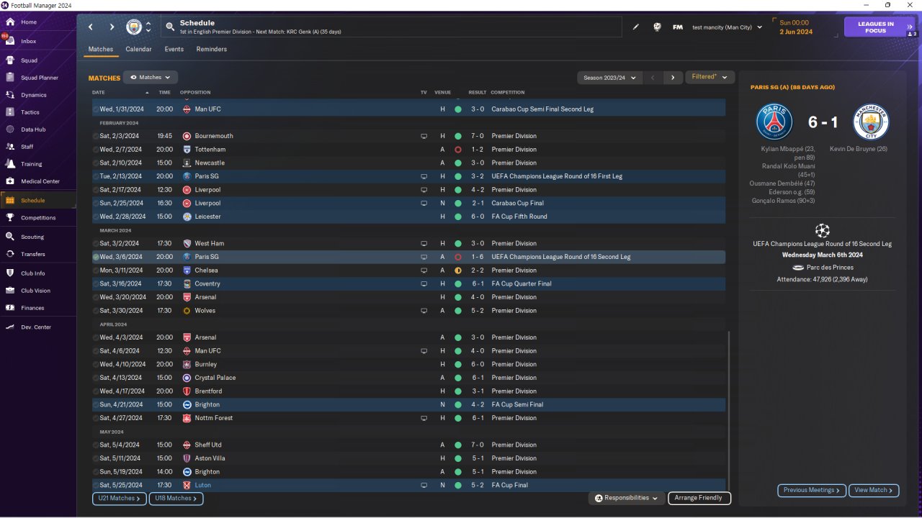Go to the previous season with the left arrow
This screenshot has width=922, height=518.
tap(653, 77)
